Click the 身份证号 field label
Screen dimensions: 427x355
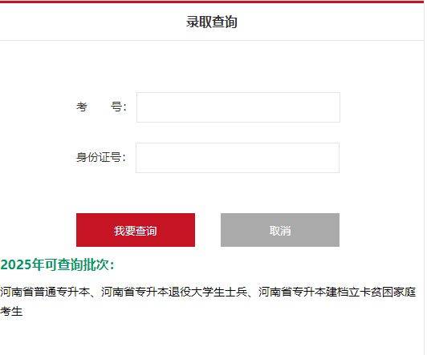point(101,157)
